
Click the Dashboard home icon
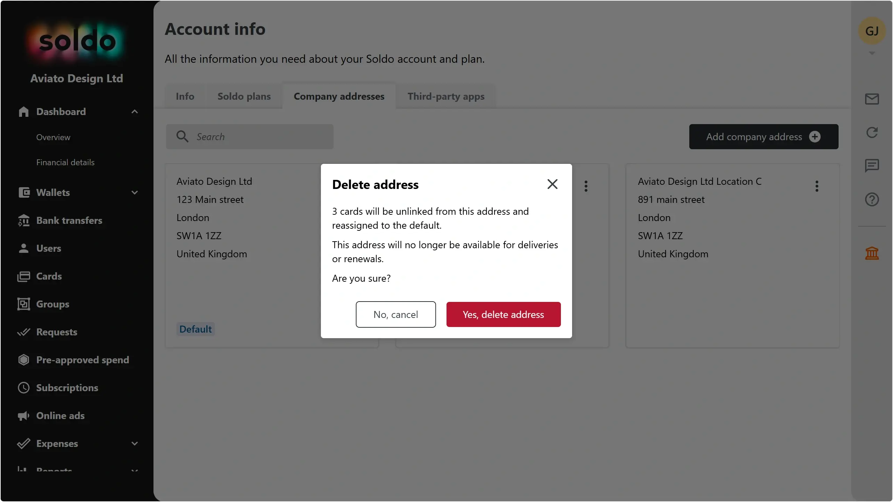click(x=24, y=112)
